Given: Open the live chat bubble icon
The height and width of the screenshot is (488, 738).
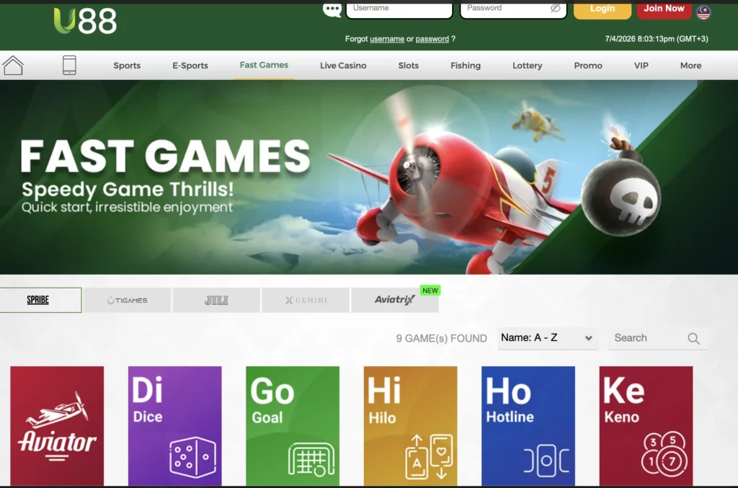Looking at the screenshot, I should [332, 9].
